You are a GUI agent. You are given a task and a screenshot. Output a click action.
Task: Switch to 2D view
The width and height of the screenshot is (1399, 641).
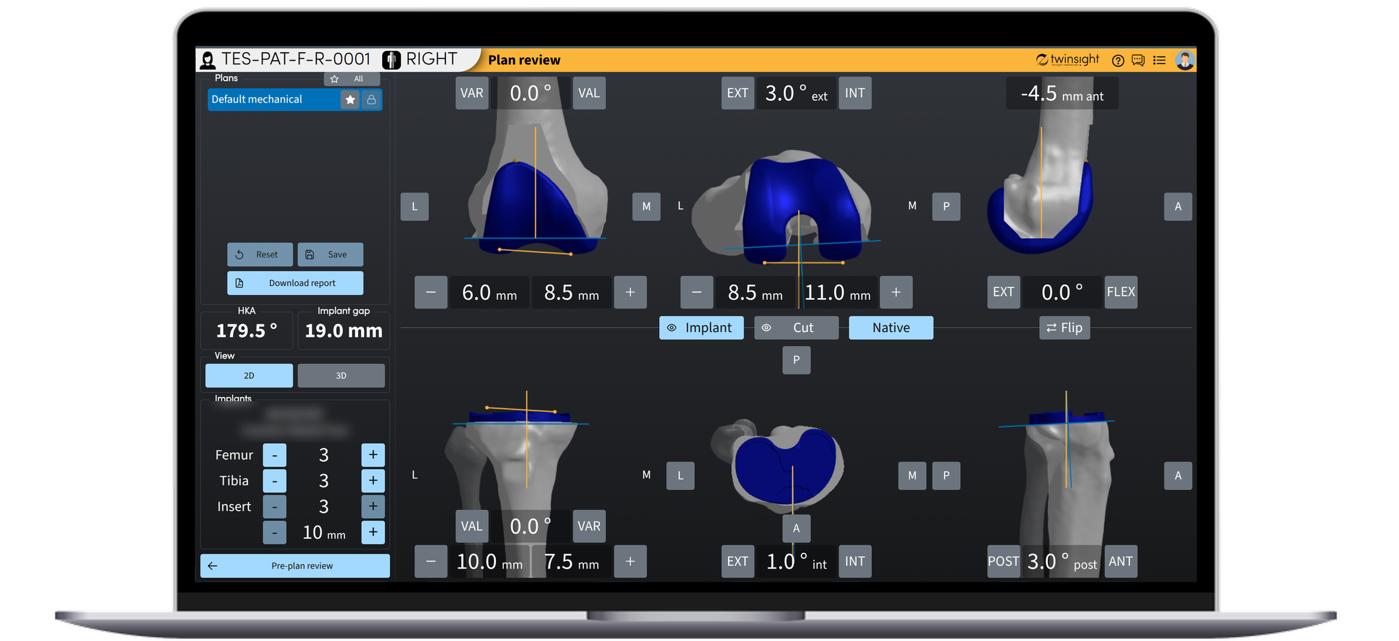pos(249,376)
